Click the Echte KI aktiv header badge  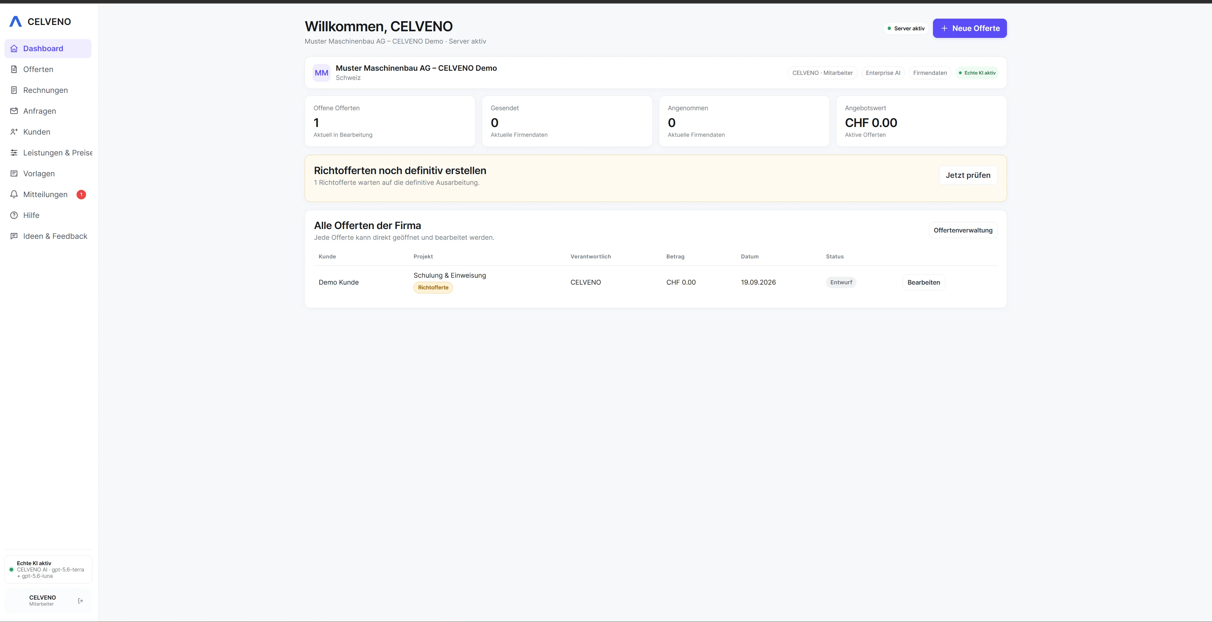click(x=977, y=73)
